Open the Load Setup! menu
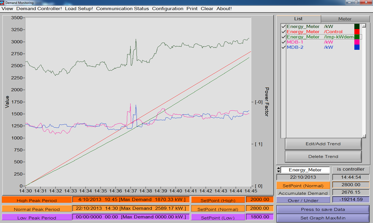 pos(79,9)
